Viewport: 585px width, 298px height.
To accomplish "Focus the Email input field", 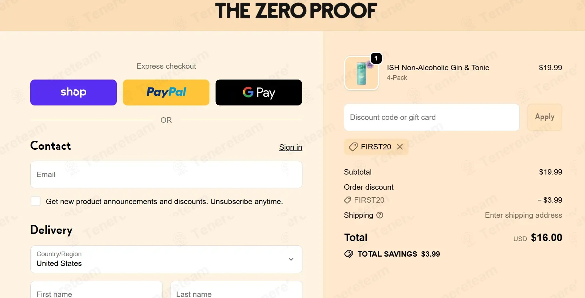I will click(x=166, y=175).
